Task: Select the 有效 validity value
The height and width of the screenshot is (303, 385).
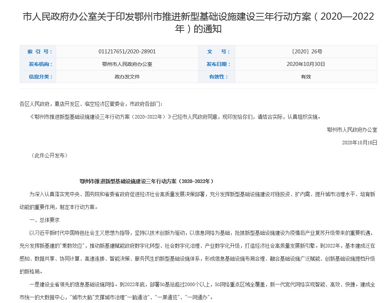Action: pyautogui.click(x=306, y=77)
